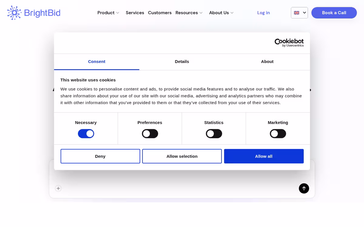Send message with the black arrow button

coord(304,188)
